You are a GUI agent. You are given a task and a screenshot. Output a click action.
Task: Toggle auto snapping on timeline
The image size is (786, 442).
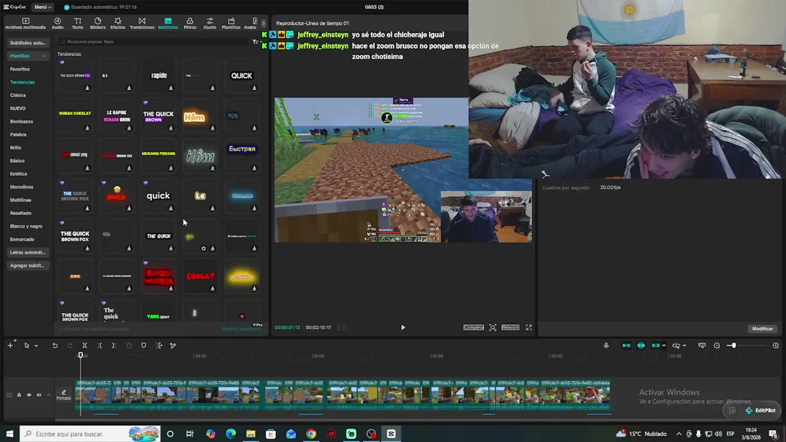pos(641,346)
